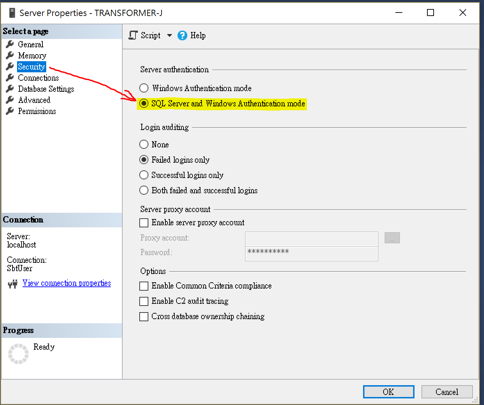Click the 'Login auditing' group label

coord(165,127)
